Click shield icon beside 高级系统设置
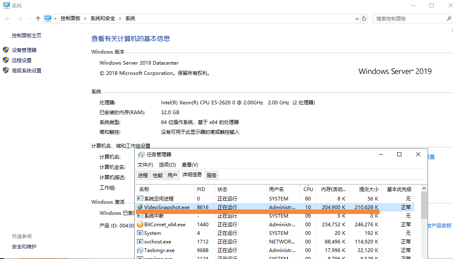 click(x=6, y=70)
